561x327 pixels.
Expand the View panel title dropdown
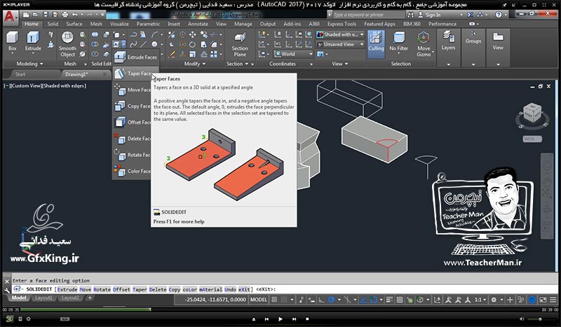tap(339, 64)
